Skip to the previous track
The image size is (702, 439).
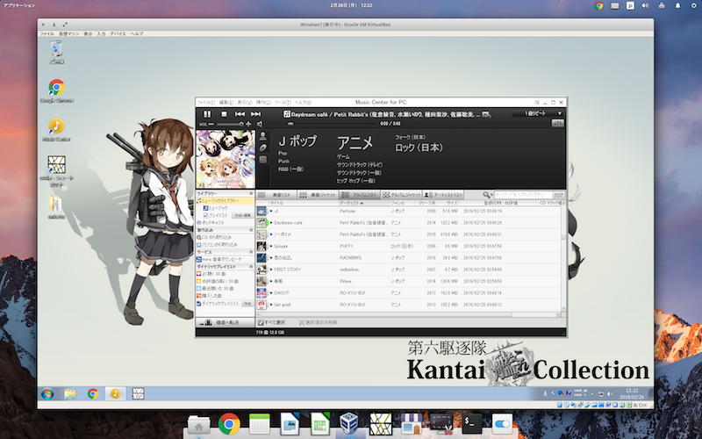240,114
